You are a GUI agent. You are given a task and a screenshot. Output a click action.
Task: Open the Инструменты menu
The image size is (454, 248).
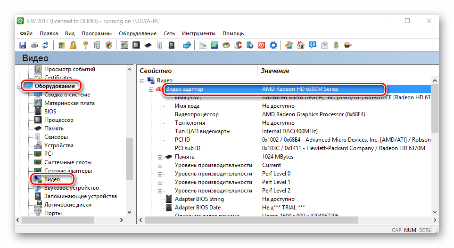pyautogui.click(x=198, y=33)
